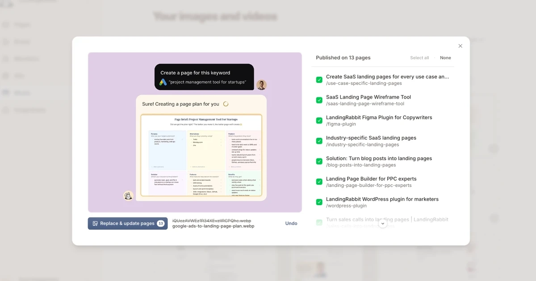Click Select all pages
Screen dimensions: 536x281
[419, 58]
